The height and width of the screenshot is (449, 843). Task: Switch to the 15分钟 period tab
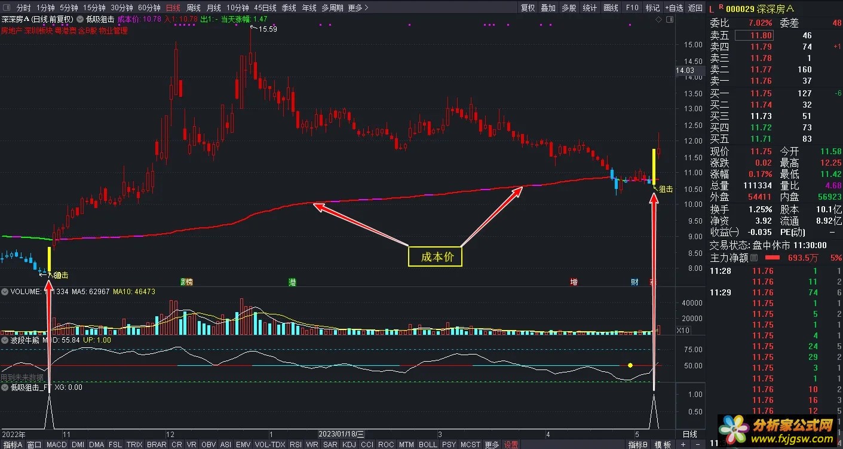[94, 8]
